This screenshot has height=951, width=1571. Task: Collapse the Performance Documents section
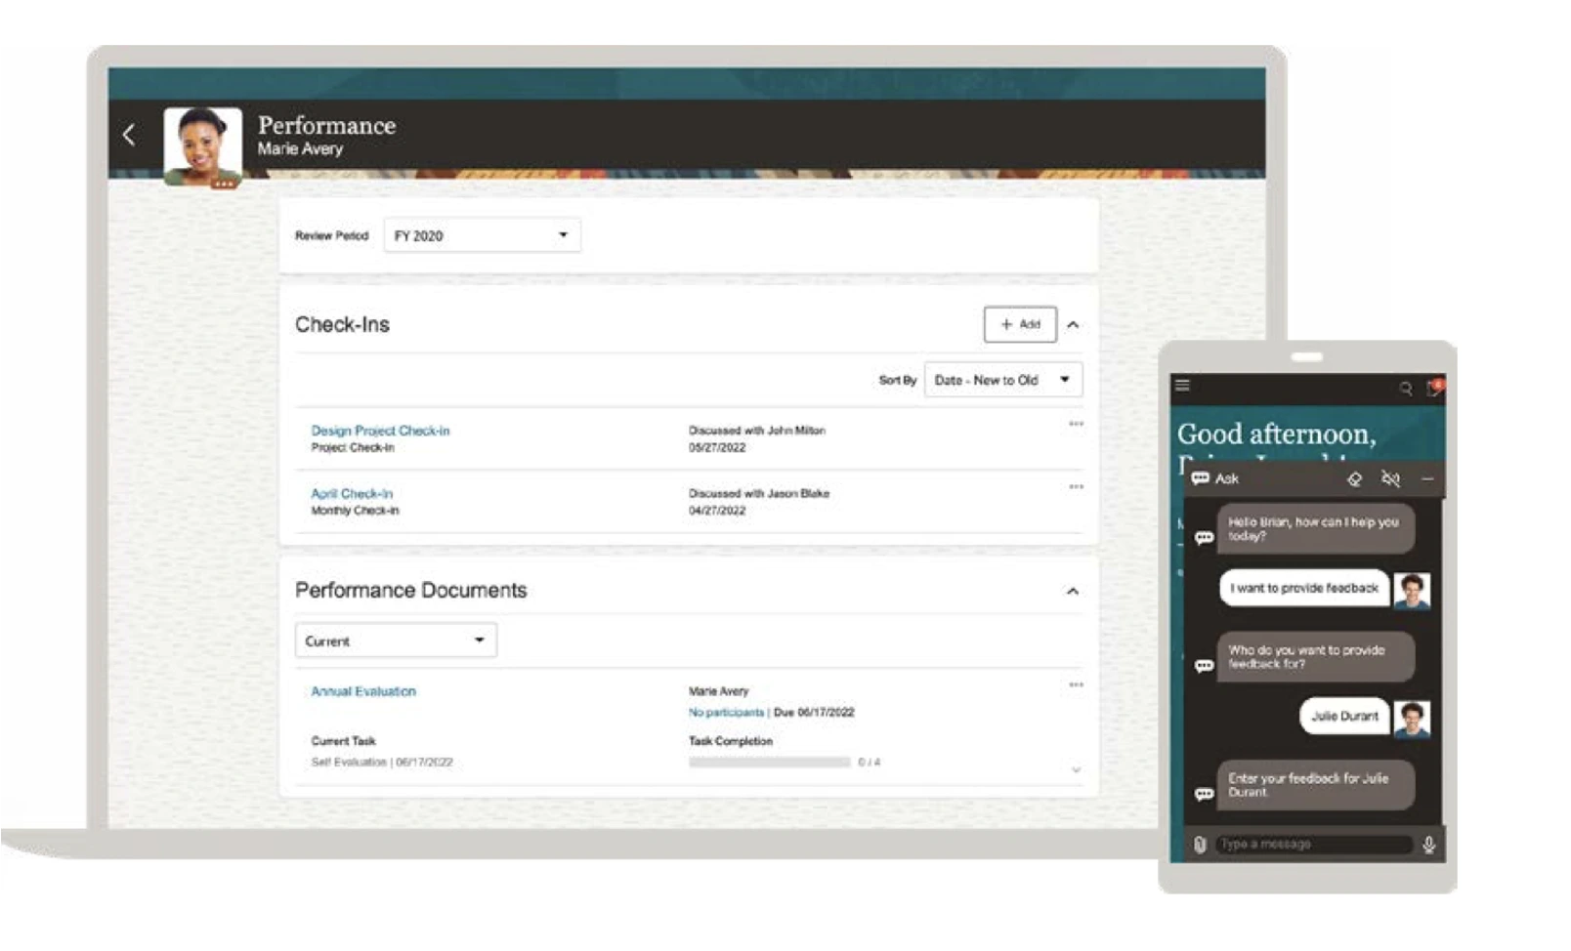pyautogui.click(x=1073, y=592)
